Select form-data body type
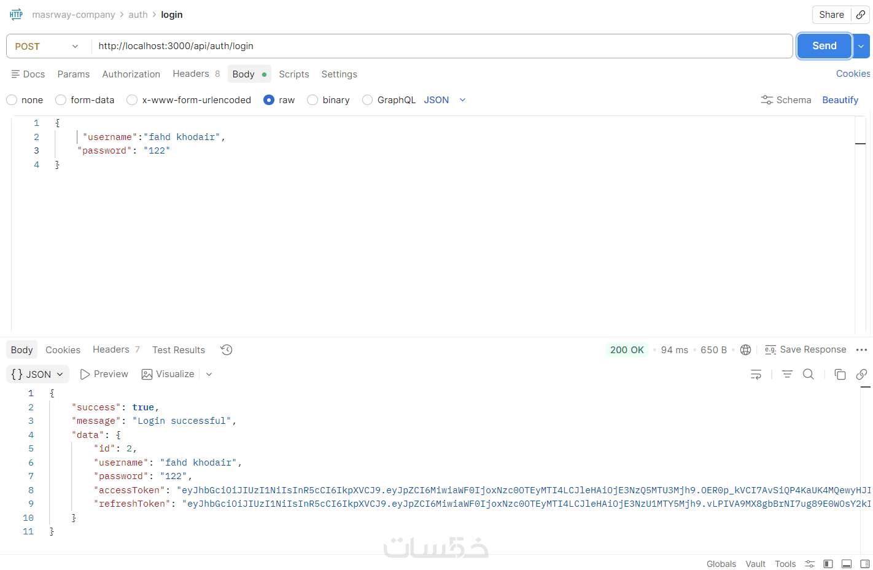 (61, 100)
